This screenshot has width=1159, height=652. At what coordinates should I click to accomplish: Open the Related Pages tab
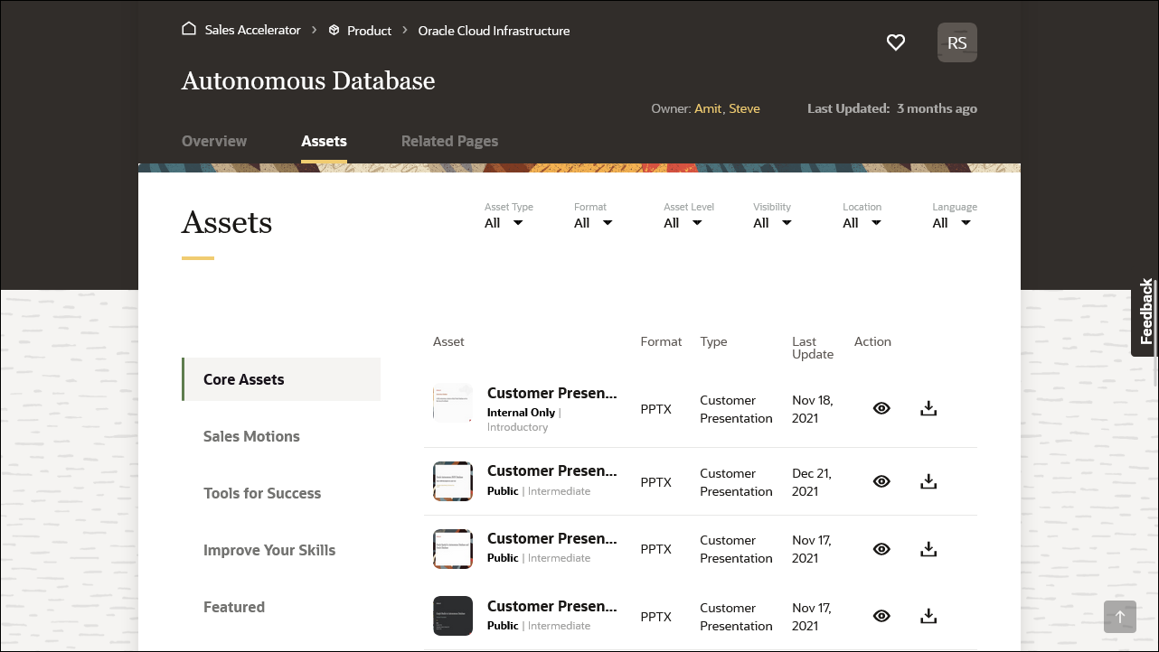pyautogui.click(x=449, y=141)
